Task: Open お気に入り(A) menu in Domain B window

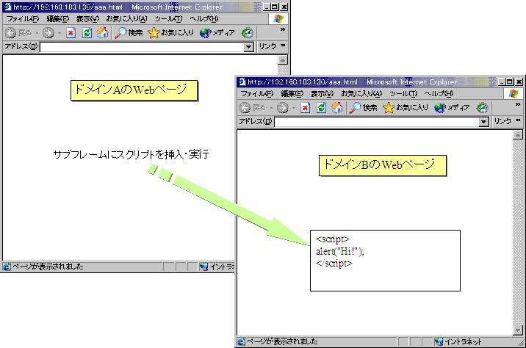Action: pyautogui.click(x=361, y=94)
